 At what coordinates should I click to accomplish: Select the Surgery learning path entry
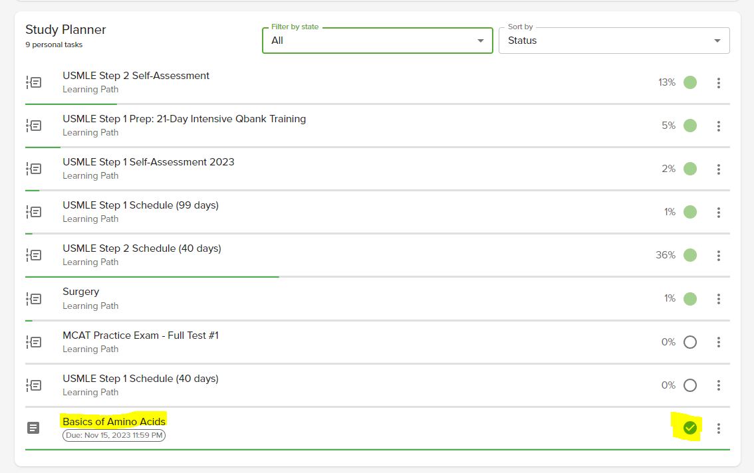click(81, 291)
